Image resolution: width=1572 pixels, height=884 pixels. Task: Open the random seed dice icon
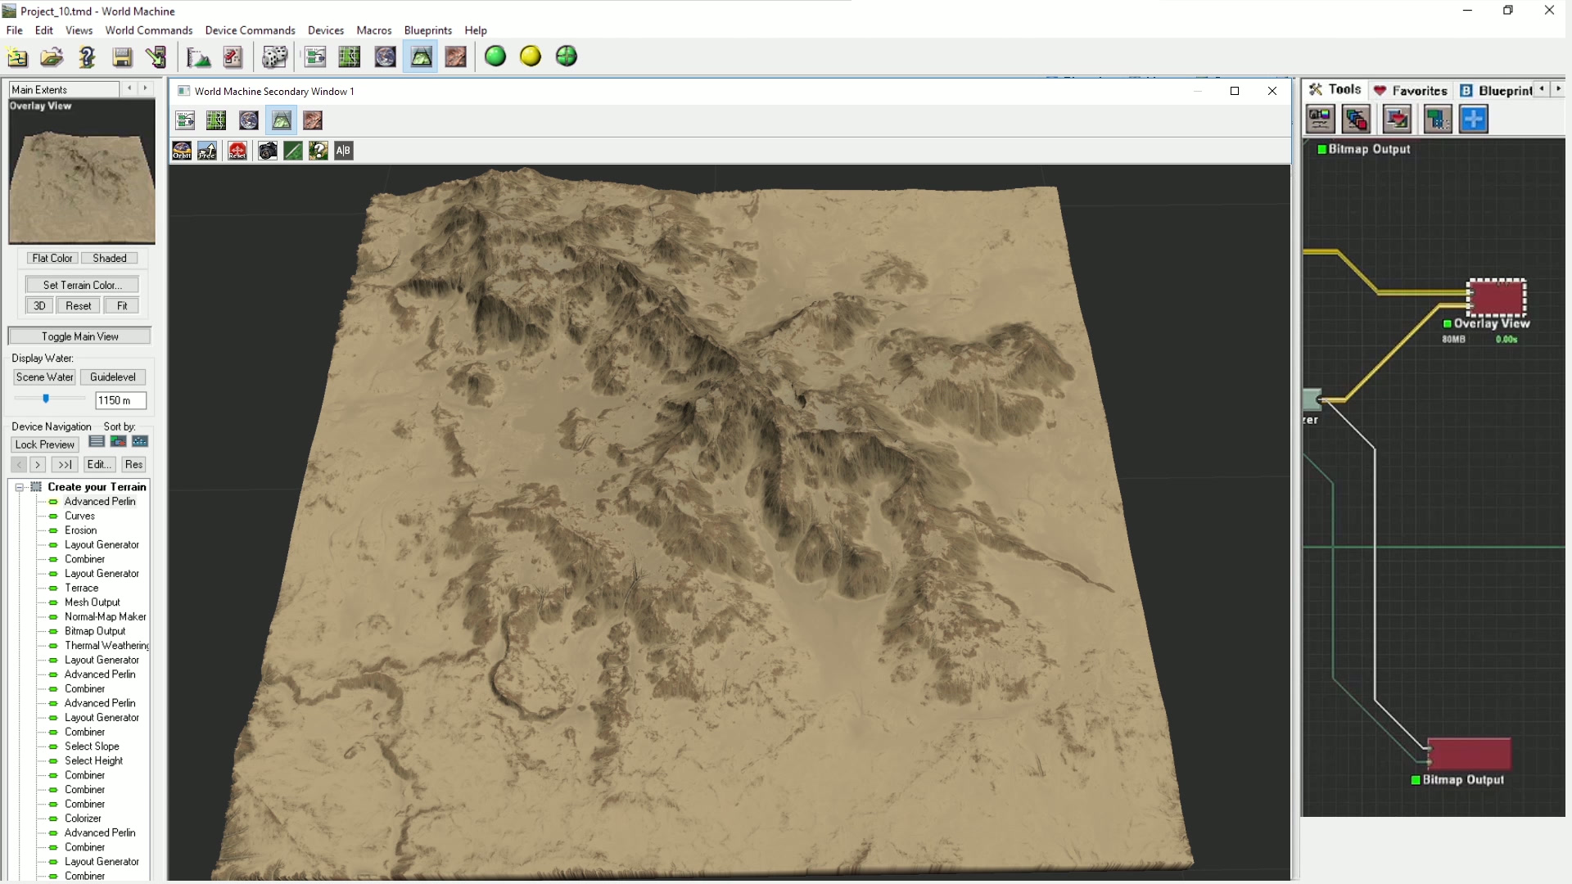point(274,56)
